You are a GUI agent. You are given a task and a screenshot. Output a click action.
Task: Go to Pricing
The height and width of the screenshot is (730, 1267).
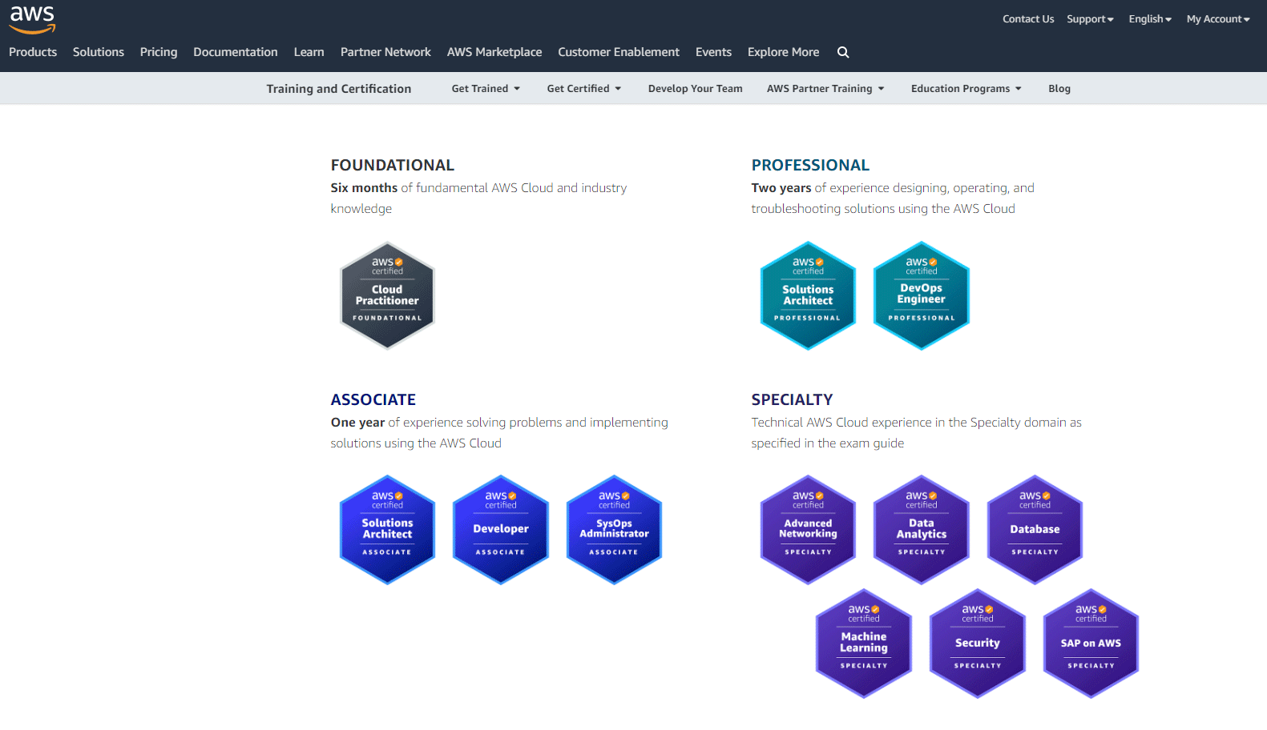click(x=159, y=52)
